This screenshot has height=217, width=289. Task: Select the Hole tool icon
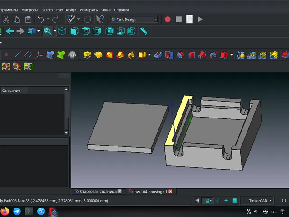point(169,55)
